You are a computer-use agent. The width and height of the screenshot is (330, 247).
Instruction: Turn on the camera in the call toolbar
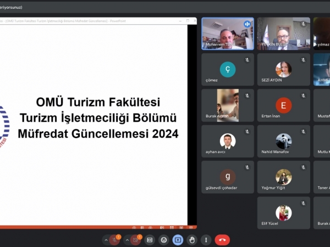tap(135, 240)
